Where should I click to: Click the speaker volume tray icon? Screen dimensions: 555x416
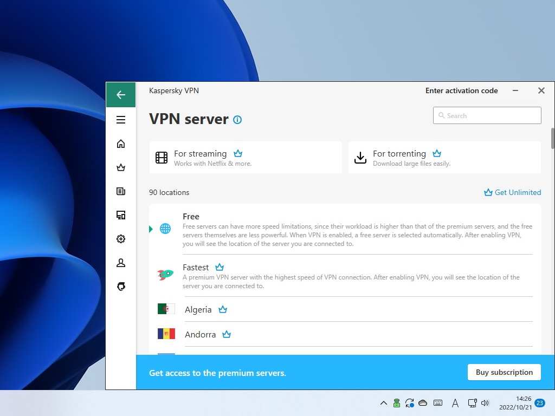coord(485,403)
